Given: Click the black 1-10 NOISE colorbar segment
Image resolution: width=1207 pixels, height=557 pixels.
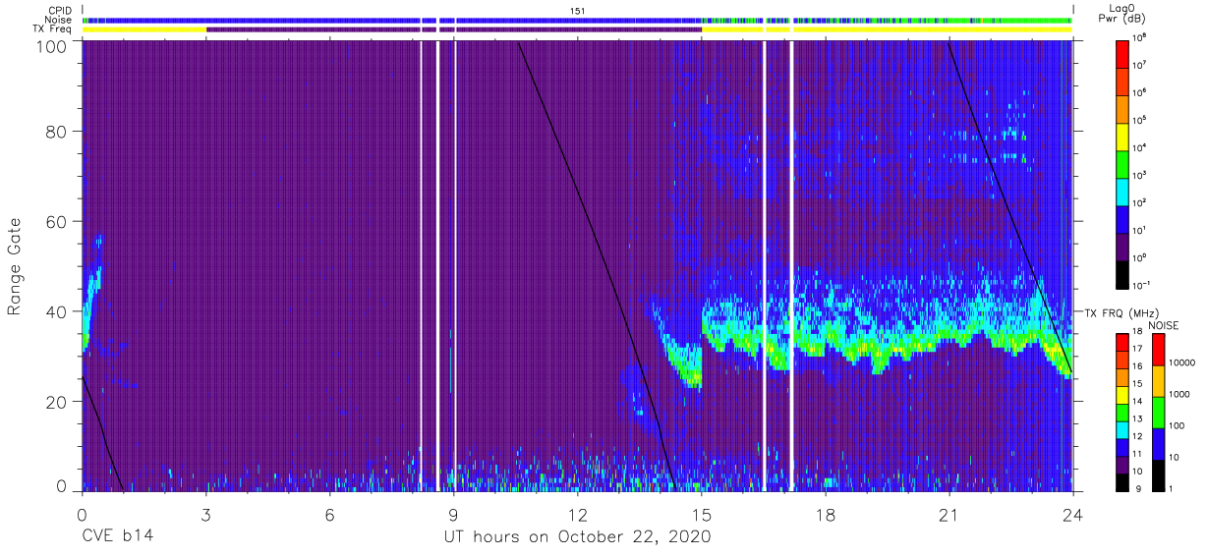Looking at the screenshot, I should pos(1158,475).
